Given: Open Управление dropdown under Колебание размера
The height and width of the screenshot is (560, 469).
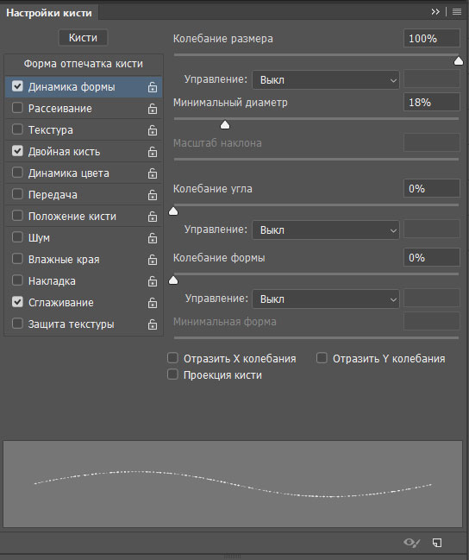Looking at the screenshot, I should click(326, 80).
